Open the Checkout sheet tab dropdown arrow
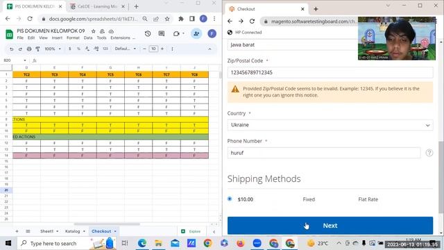Screen dimensions: 444x250 tap(115, 231)
